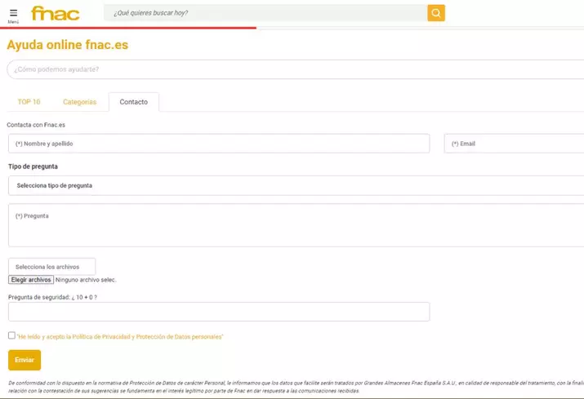Click the 'Tipo de pregunta' label

click(x=33, y=166)
